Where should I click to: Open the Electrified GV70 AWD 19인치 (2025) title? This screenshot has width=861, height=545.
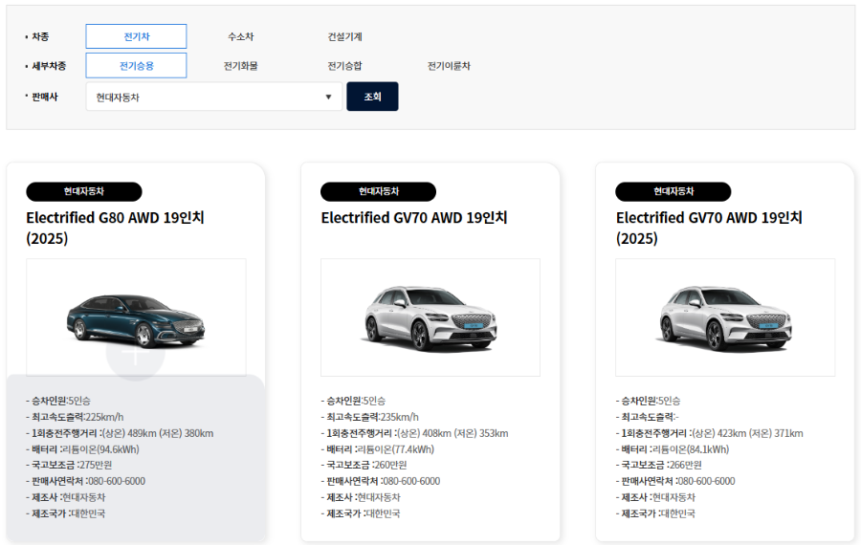click(x=709, y=228)
